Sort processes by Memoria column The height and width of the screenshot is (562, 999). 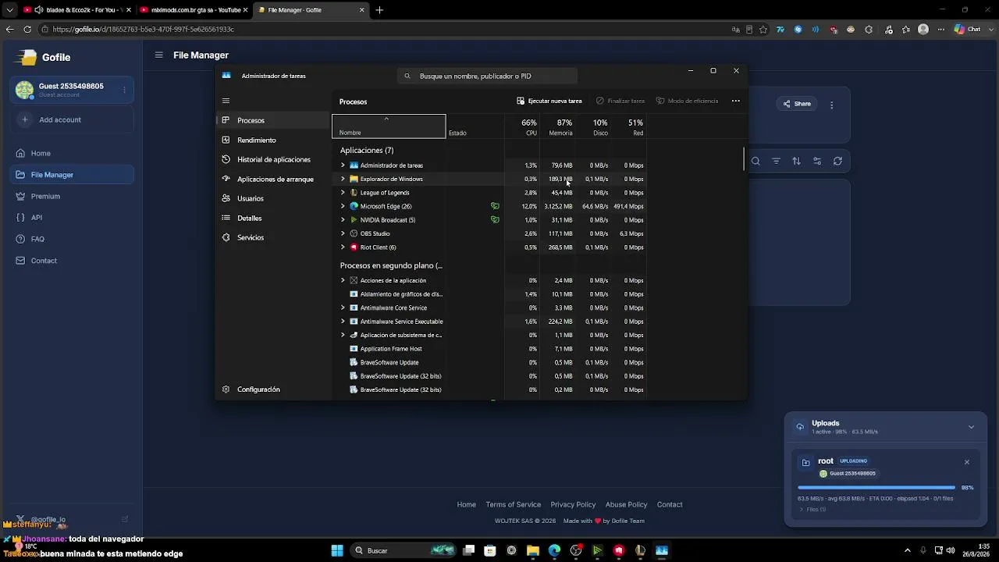point(558,126)
